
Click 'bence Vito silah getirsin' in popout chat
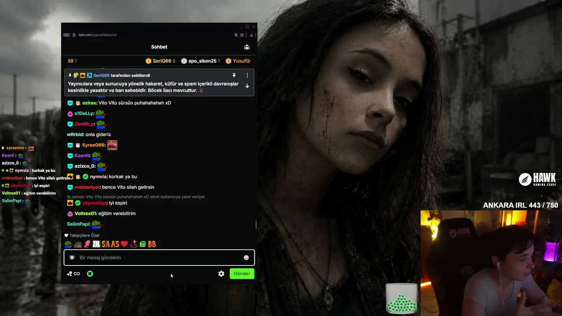point(128,187)
